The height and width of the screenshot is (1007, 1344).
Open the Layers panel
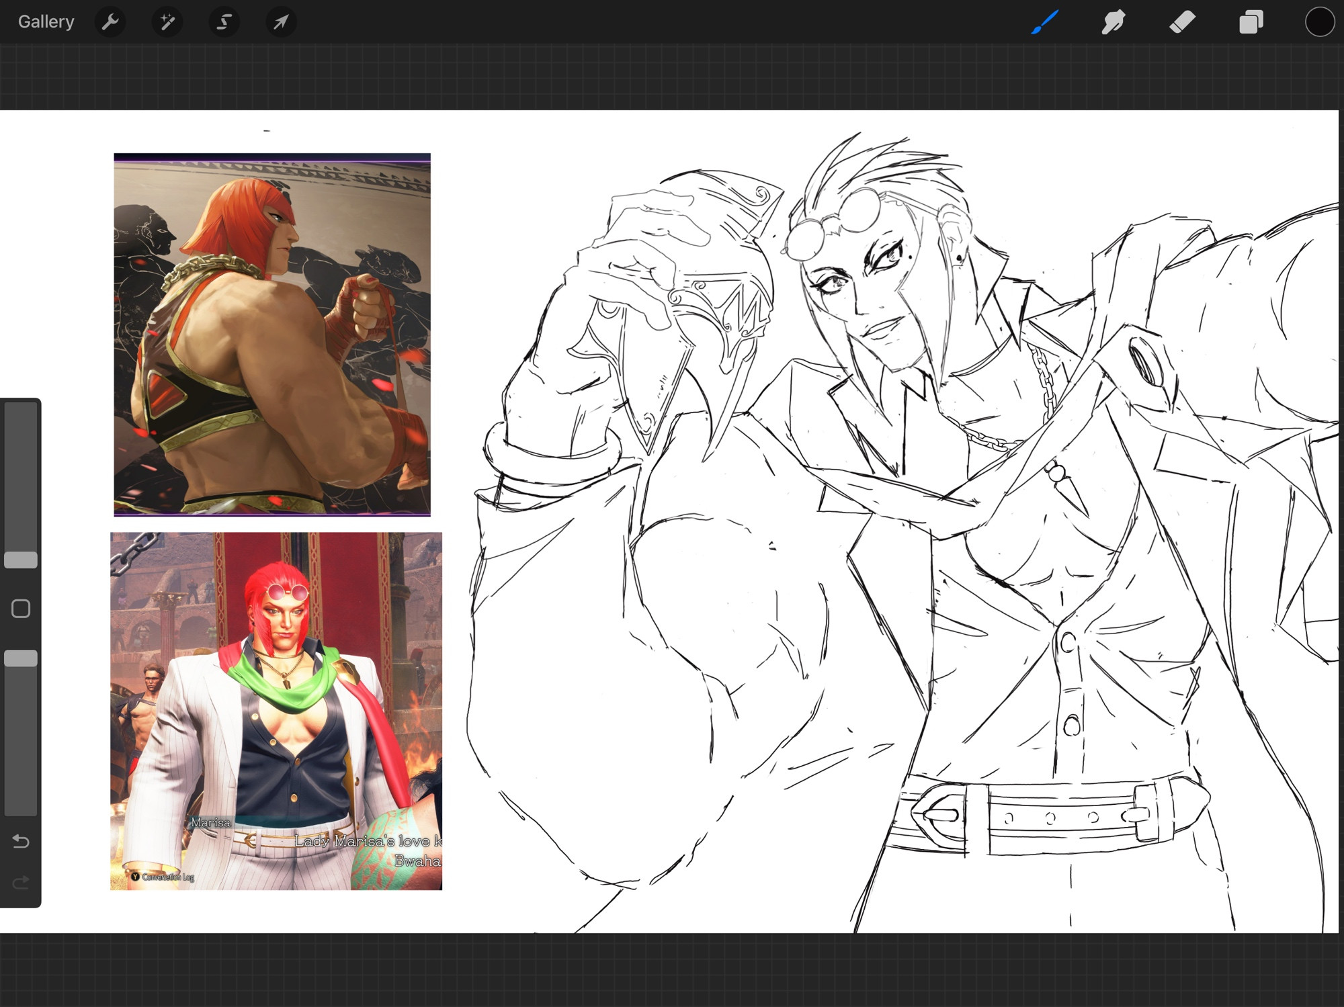click(1251, 21)
